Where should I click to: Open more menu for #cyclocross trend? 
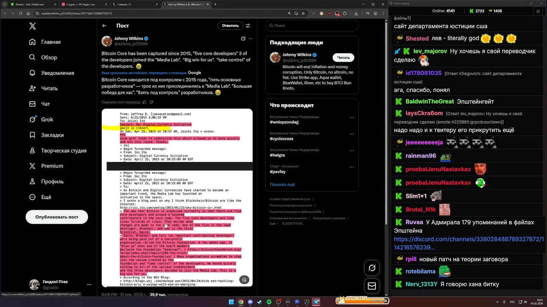point(352,134)
